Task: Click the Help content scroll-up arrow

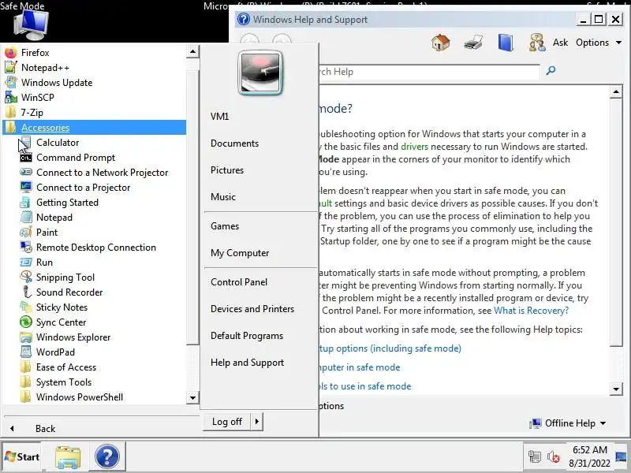Action: click(616, 91)
